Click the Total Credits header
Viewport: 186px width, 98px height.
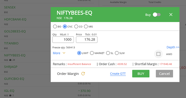click(155, 2)
